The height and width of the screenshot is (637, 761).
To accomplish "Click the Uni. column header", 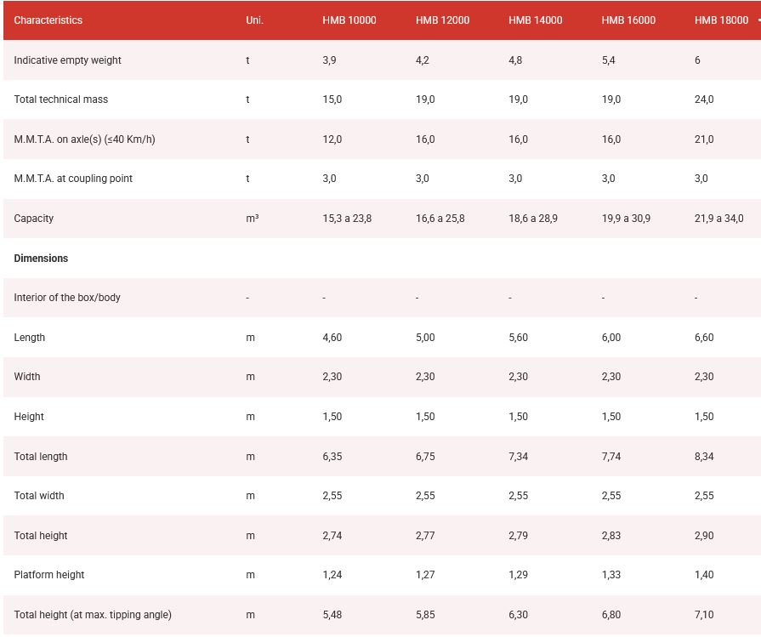I will pos(254,20).
